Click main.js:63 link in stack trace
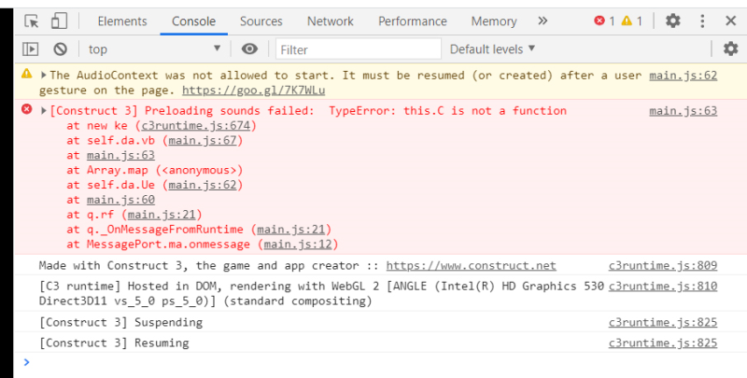The image size is (747, 378). click(x=120, y=155)
